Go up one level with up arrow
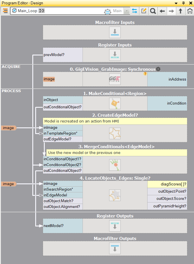194x264 pixels. point(180,11)
